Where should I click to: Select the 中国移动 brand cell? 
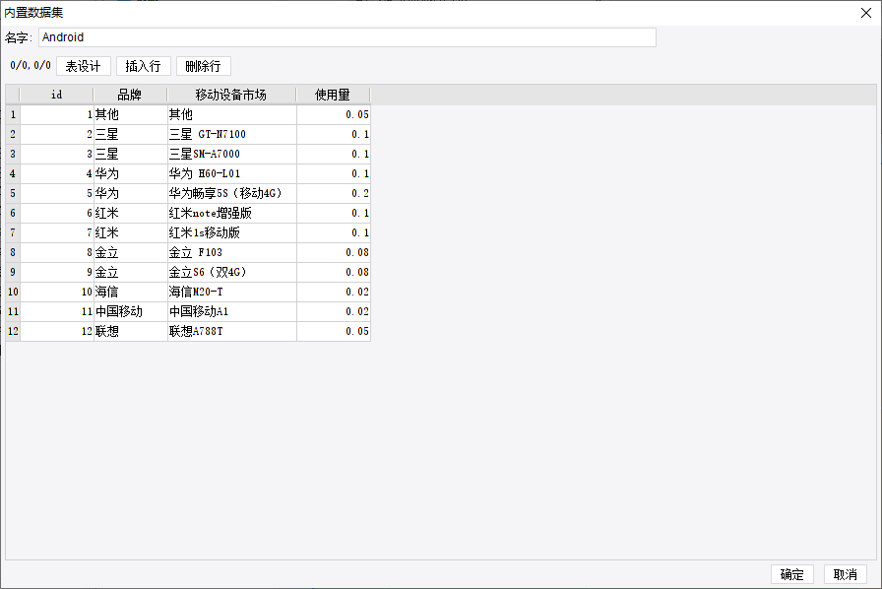[130, 312]
